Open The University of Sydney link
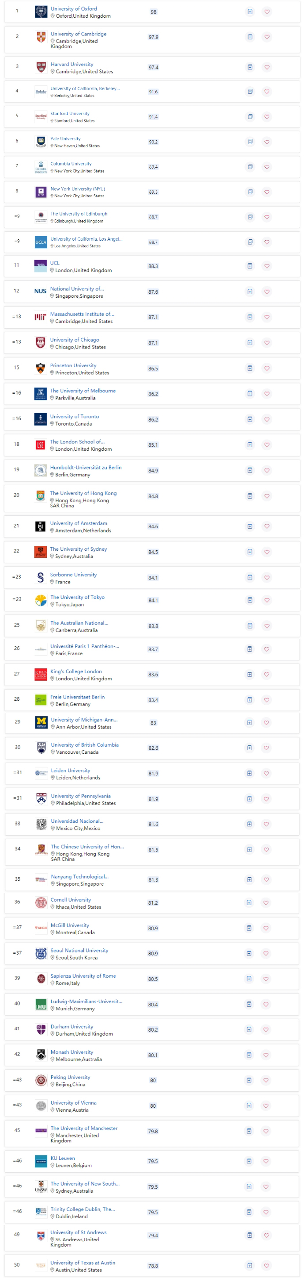 click(78, 549)
